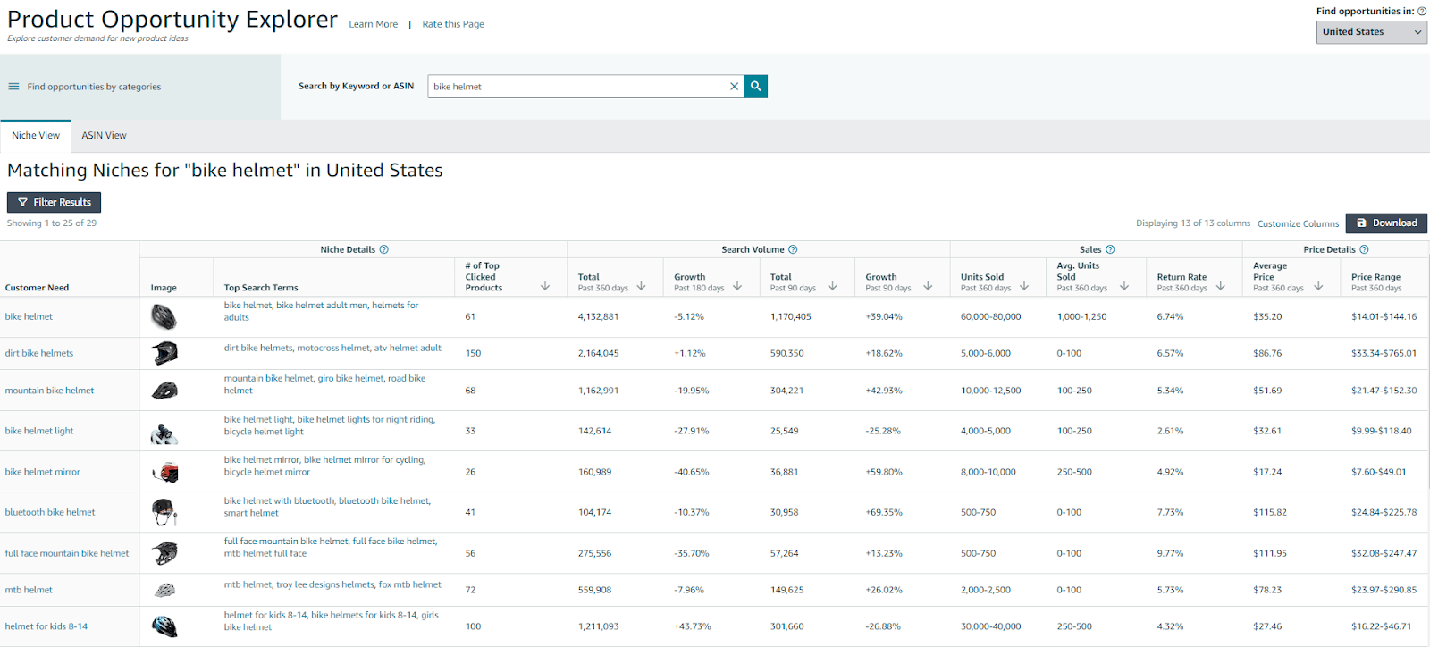Screen dimensions: 1430x647
Task: Sort by Avg. Units Sold arrow
Action: pyautogui.click(x=1124, y=286)
